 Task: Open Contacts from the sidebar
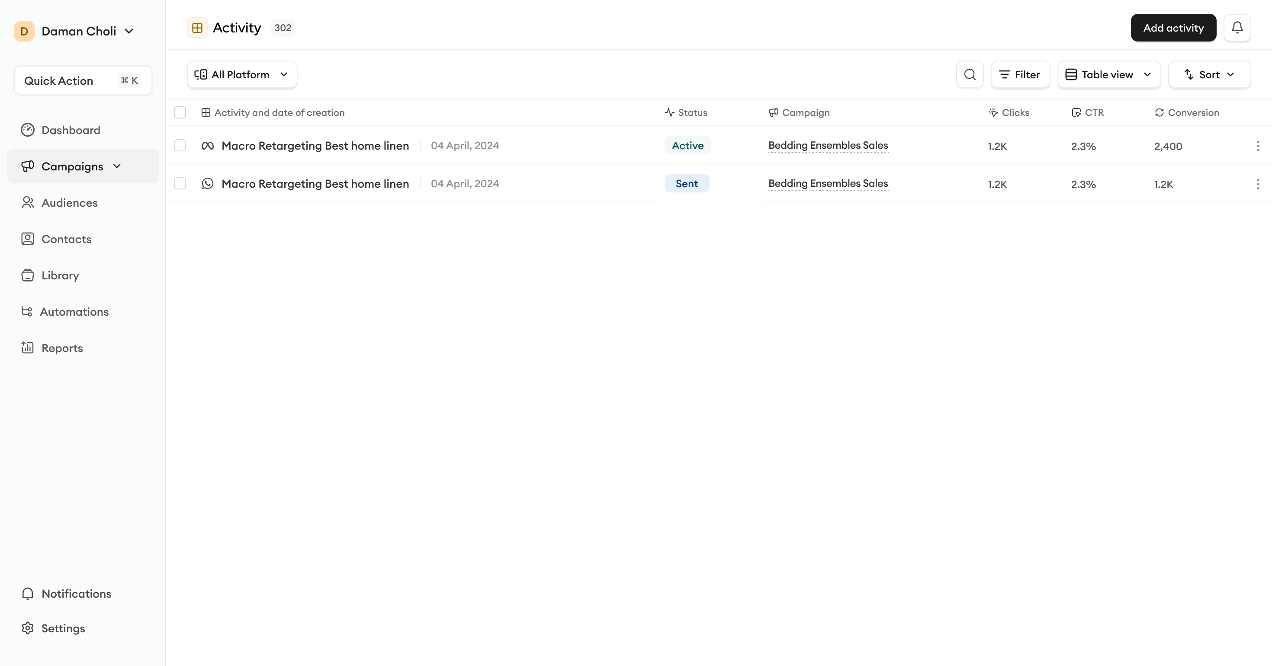67,239
